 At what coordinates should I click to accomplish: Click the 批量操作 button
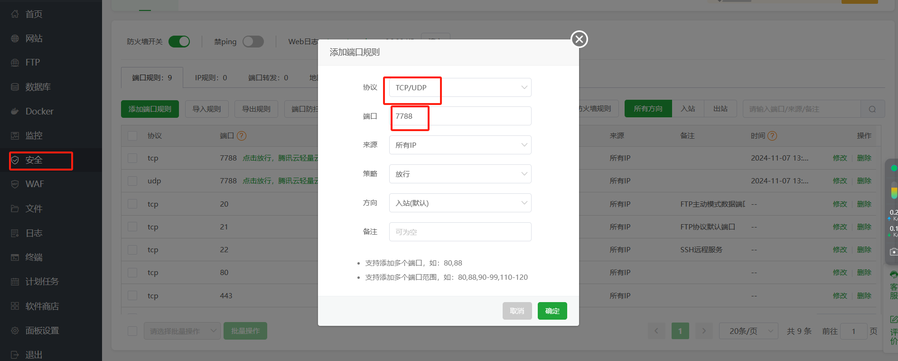pyautogui.click(x=245, y=331)
